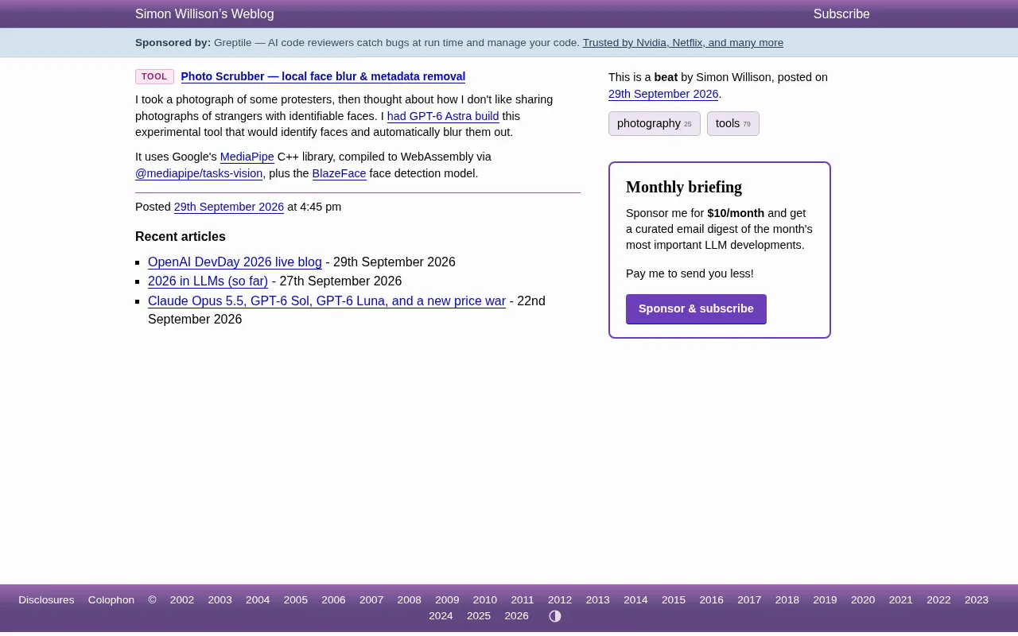Go to 2003 archive in footer

point(220,600)
